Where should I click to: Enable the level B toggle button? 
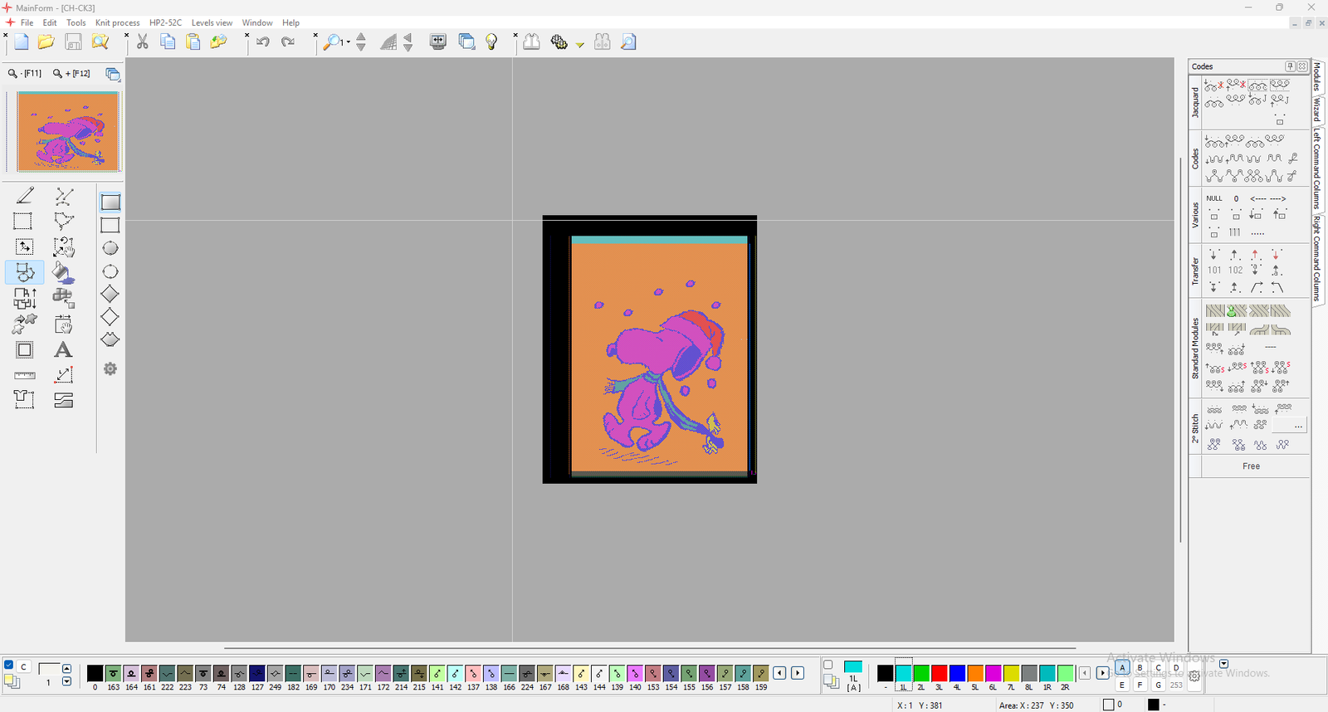point(1140,667)
